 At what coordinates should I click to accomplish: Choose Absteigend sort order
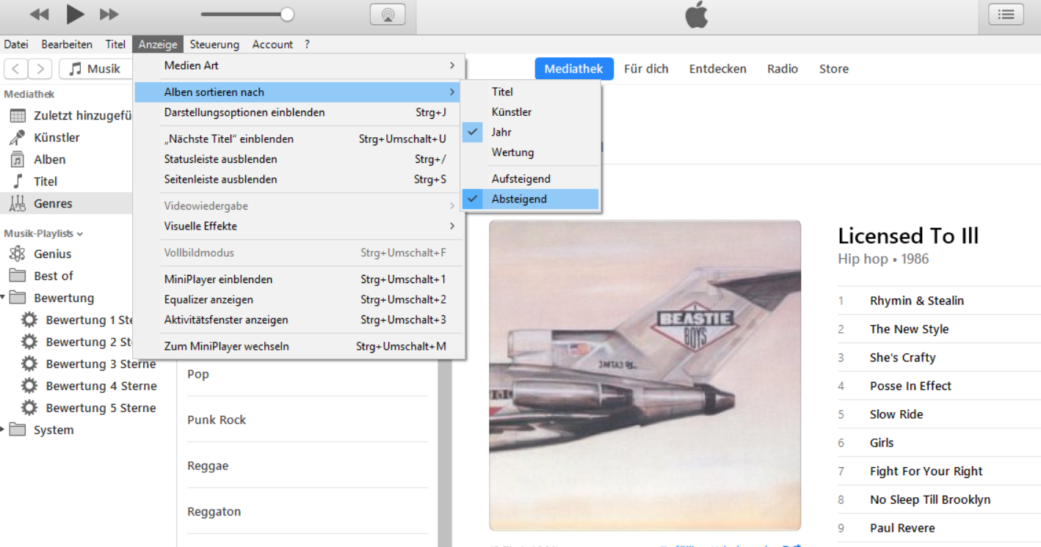point(531,199)
